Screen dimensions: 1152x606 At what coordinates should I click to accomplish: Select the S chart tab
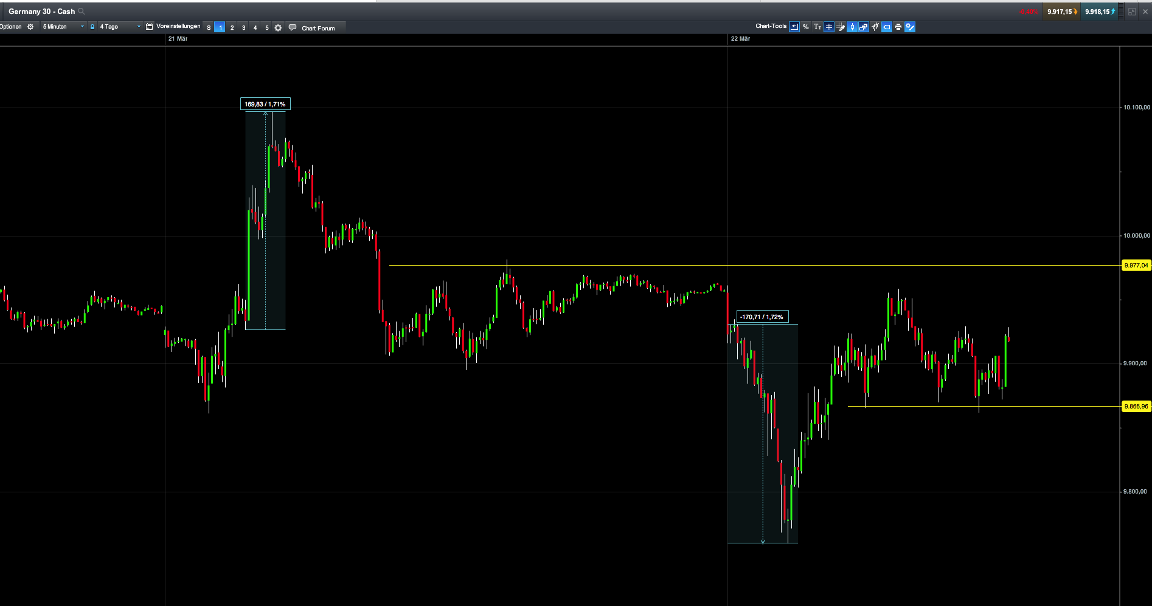click(x=208, y=28)
